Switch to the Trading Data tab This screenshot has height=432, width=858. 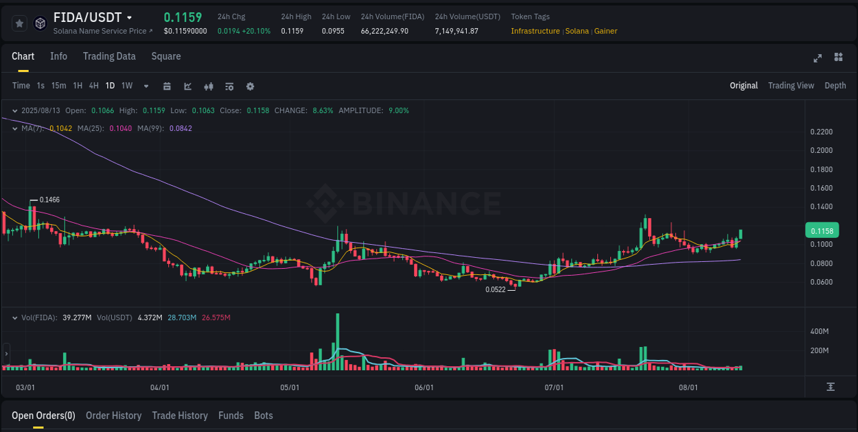[109, 56]
